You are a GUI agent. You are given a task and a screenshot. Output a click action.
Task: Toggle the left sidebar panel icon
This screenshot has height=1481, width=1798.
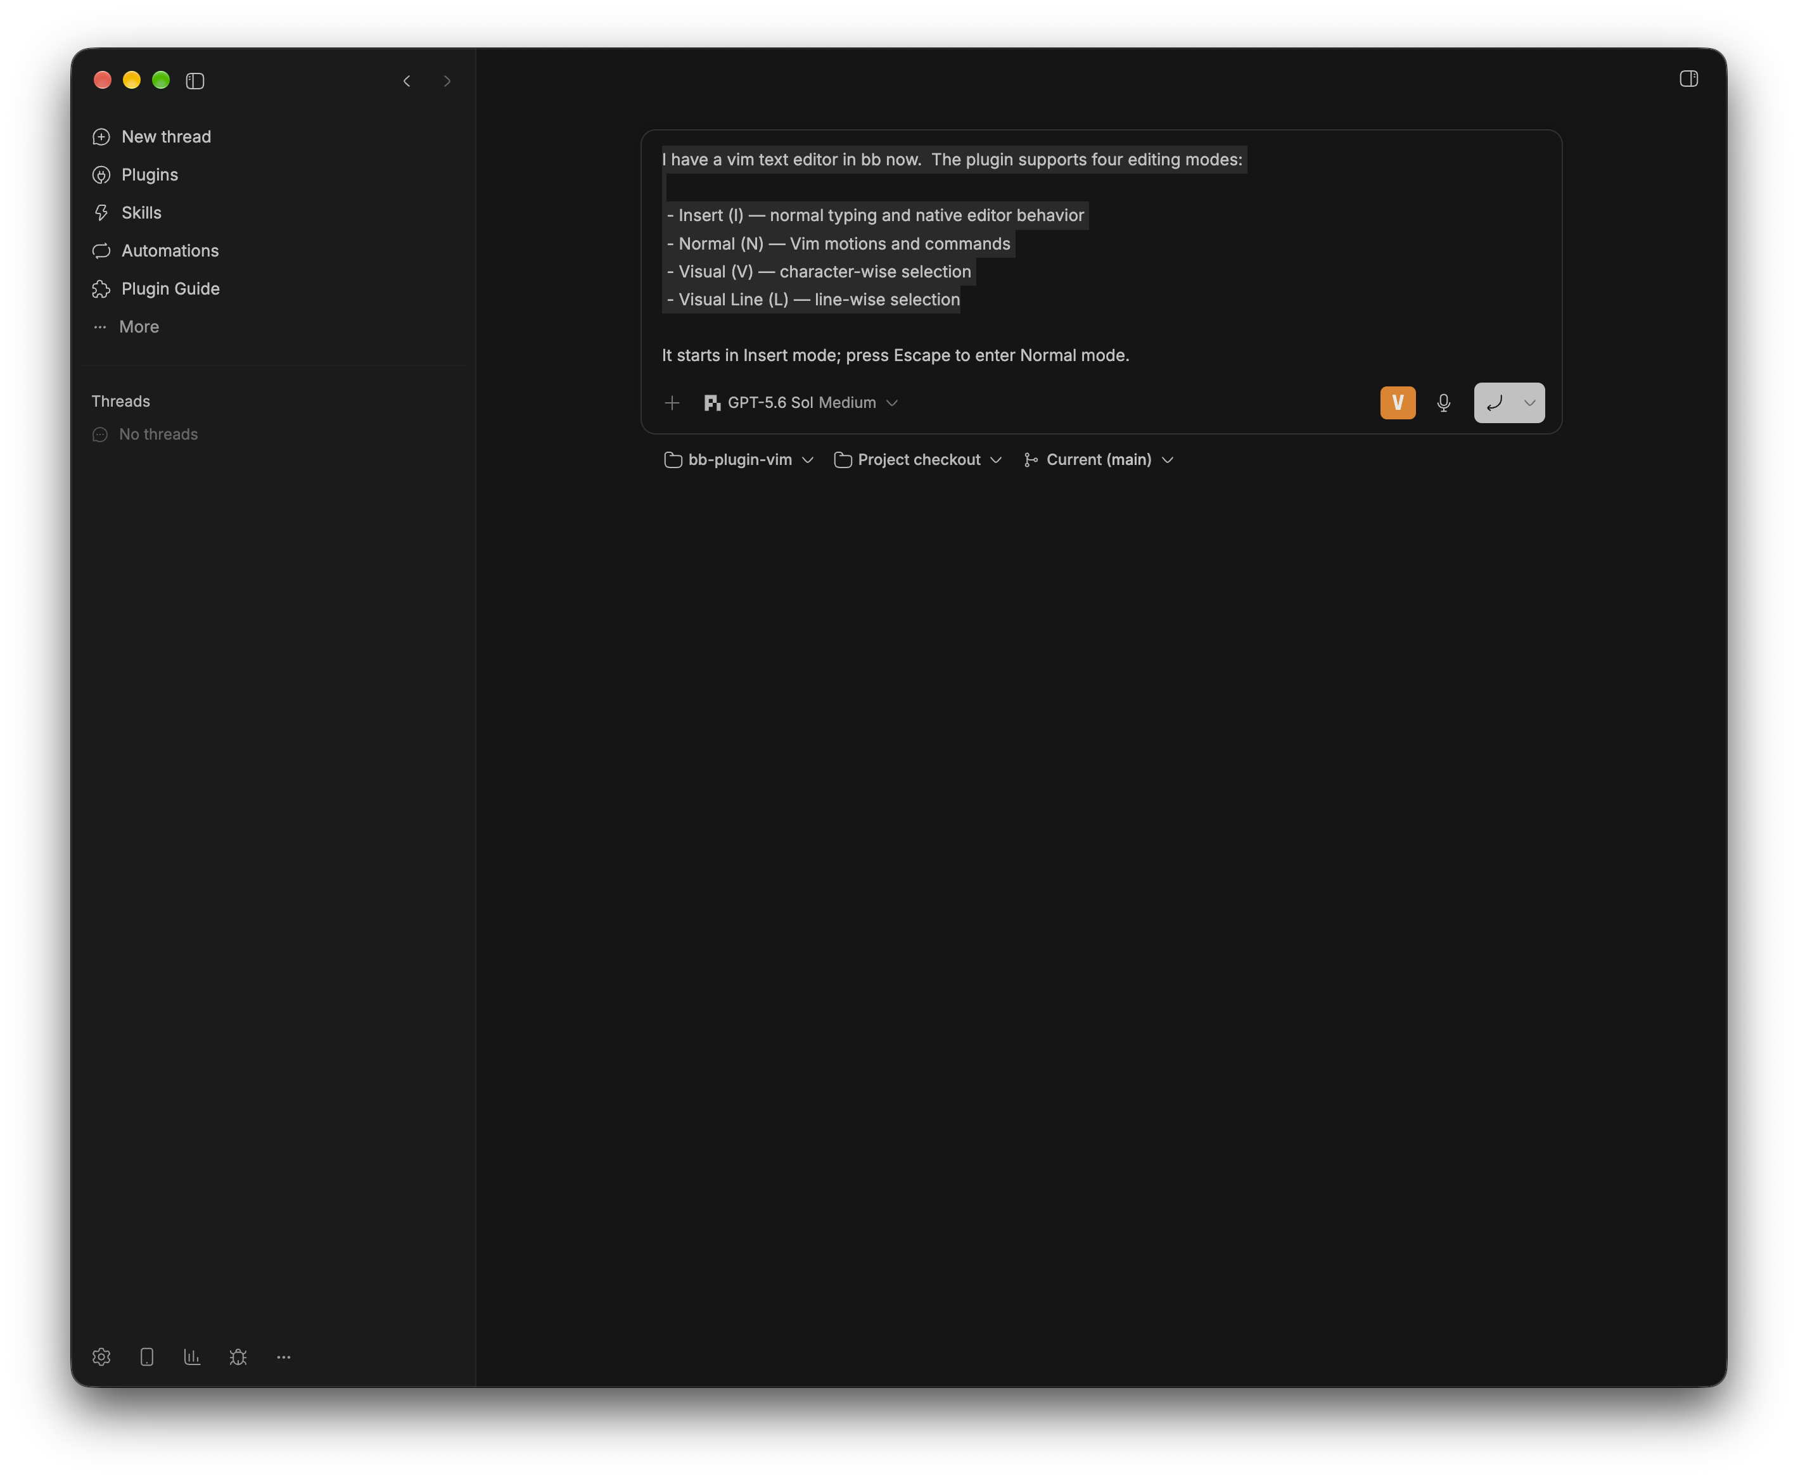pyautogui.click(x=194, y=81)
